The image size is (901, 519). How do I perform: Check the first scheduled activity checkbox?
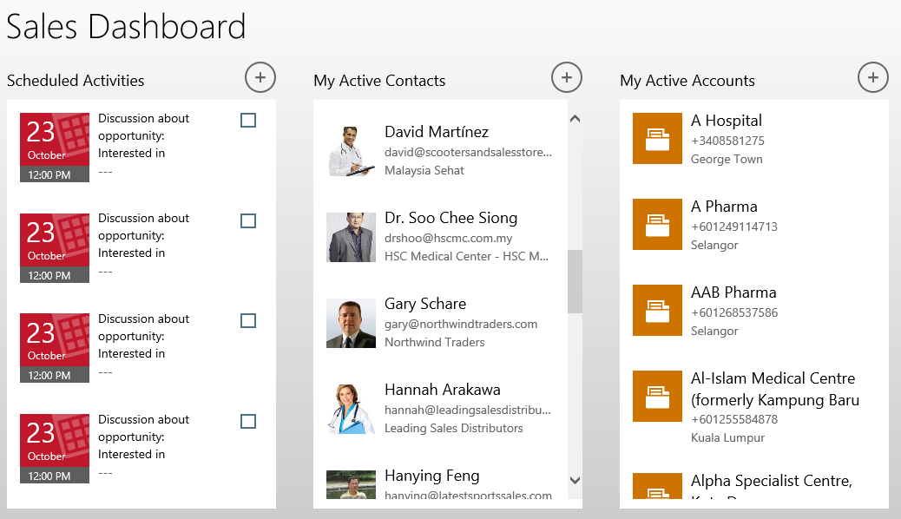pos(248,121)
